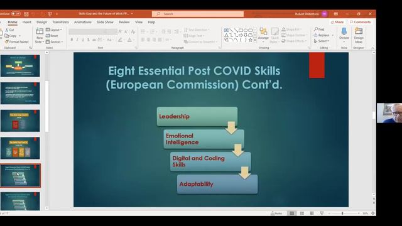Image resolution: width=402 pixels, height=226 pixels.
Task: Click the Search box in title bar
Action: pos(198,14)
